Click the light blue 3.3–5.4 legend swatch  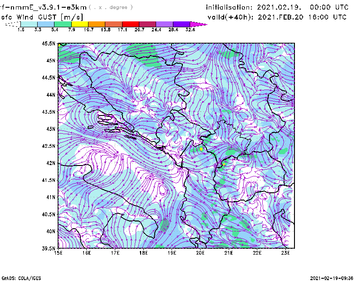click(46, 24)
